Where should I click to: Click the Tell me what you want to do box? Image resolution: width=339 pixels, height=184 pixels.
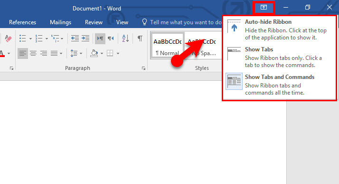pyautogui.click(x=181, y=22)
